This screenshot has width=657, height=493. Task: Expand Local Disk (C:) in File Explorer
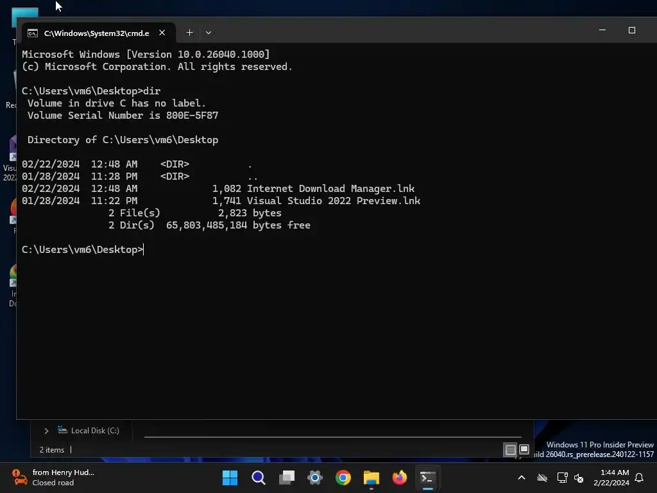[x=46, y=431]
